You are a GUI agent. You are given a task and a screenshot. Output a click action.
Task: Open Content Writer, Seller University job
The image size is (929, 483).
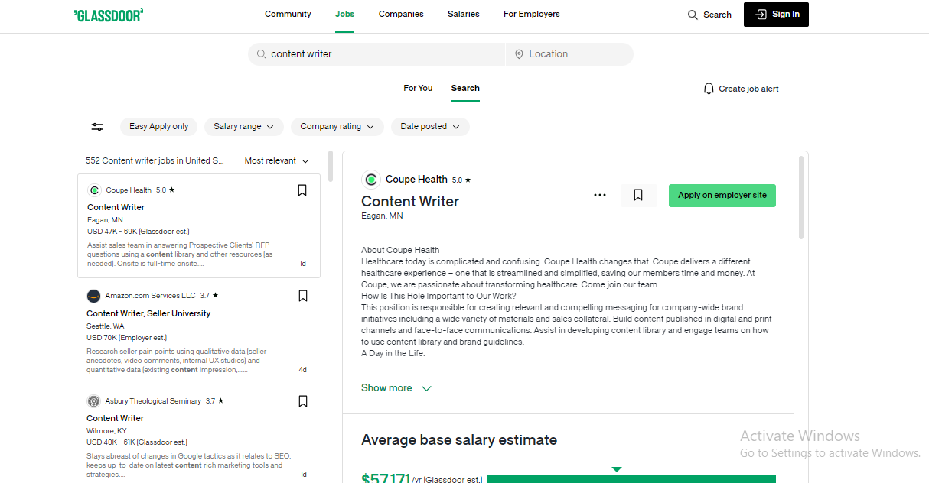148,313
